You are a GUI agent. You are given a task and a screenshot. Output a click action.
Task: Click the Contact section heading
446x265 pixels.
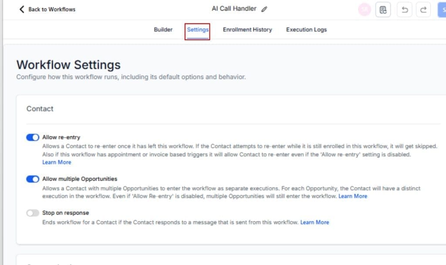click(40, 109)
